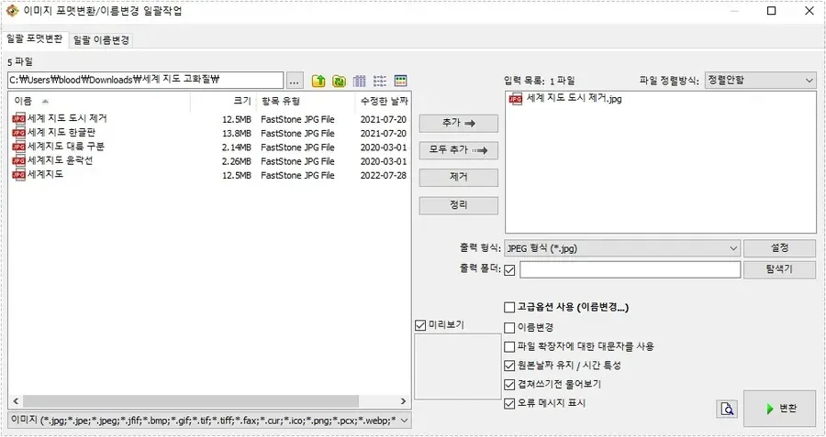Click the go up one folder icon
The height and width of the screenshot is (437, 826).
[318, 81]
